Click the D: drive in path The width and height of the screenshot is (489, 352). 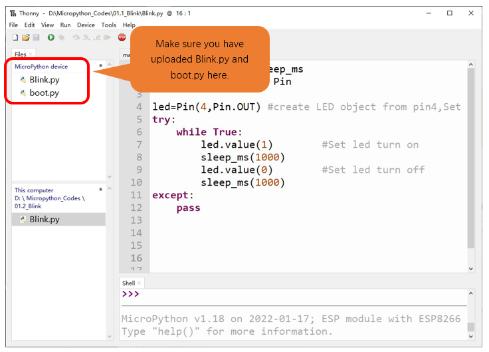pyautogui.click(x=17, y=198)
